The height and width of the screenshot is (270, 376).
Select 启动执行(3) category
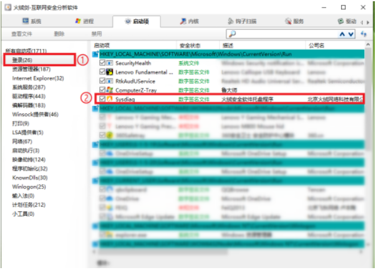pos(26,150)
